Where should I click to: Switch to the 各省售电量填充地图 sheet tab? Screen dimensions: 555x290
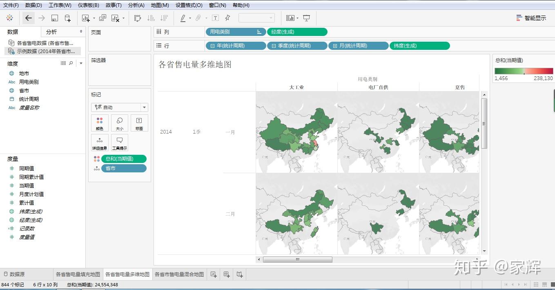77,274
